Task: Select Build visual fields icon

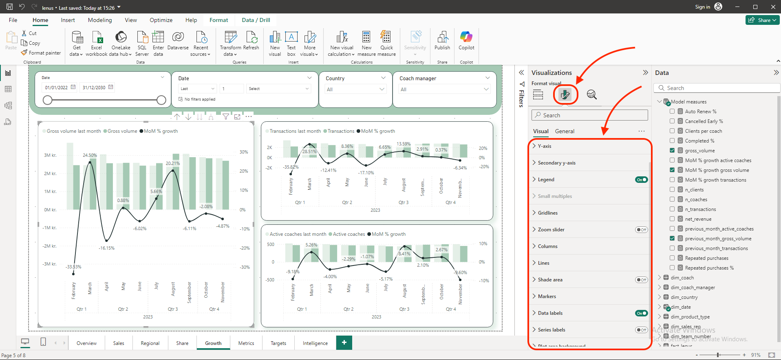Action: 538,95
